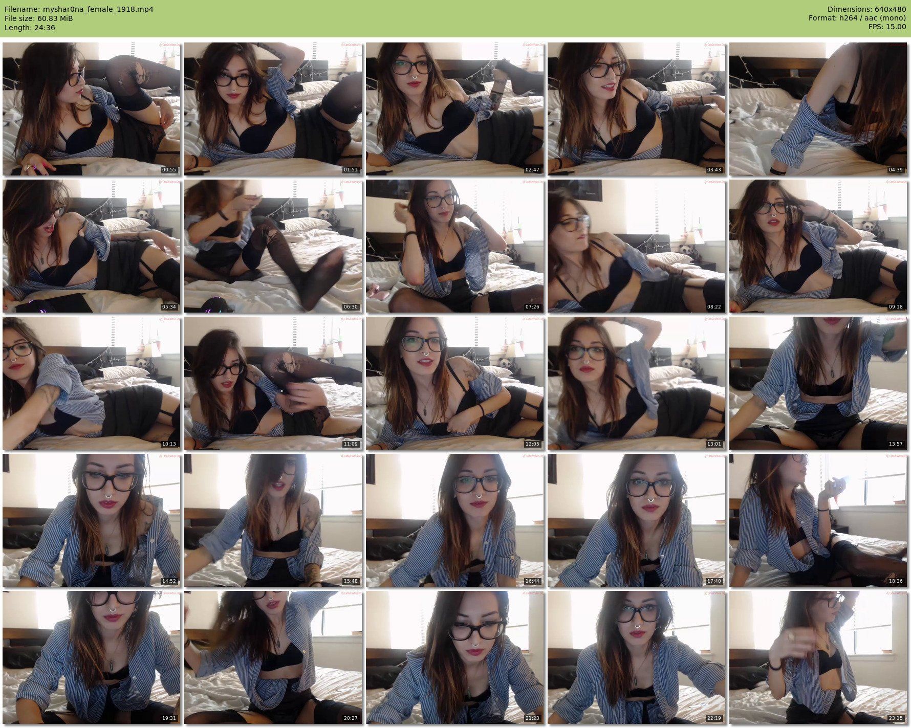Click the frame captured at 06:30

point(273,246)
